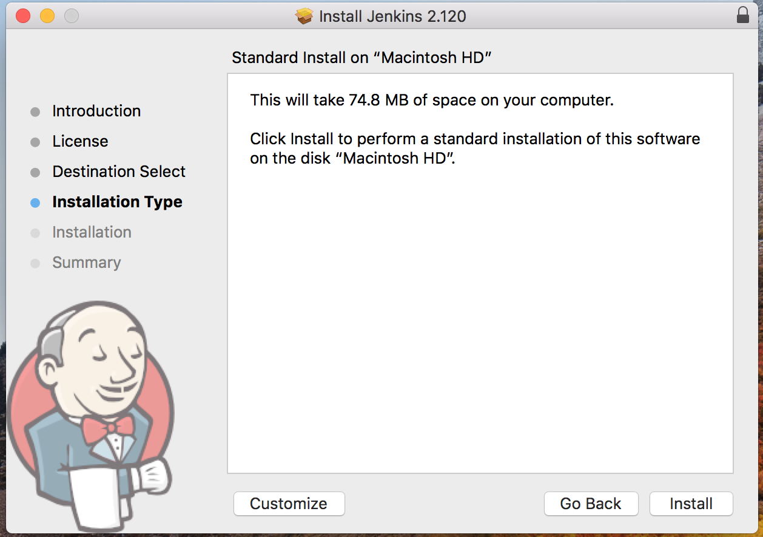The width and height of the screenshot is (763, 537).
Task: Click the gray bullet beside Destination Select
Action: pos(35,173)
